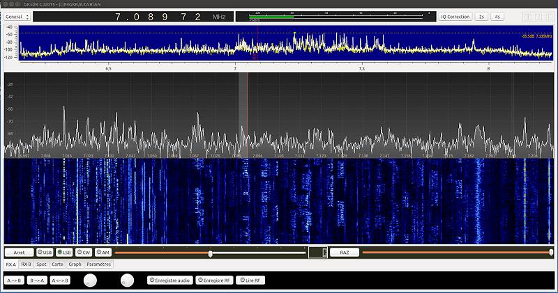Click the RAZ reset button
This screenshot has height=293, width=558.
[x=345, y=252]
